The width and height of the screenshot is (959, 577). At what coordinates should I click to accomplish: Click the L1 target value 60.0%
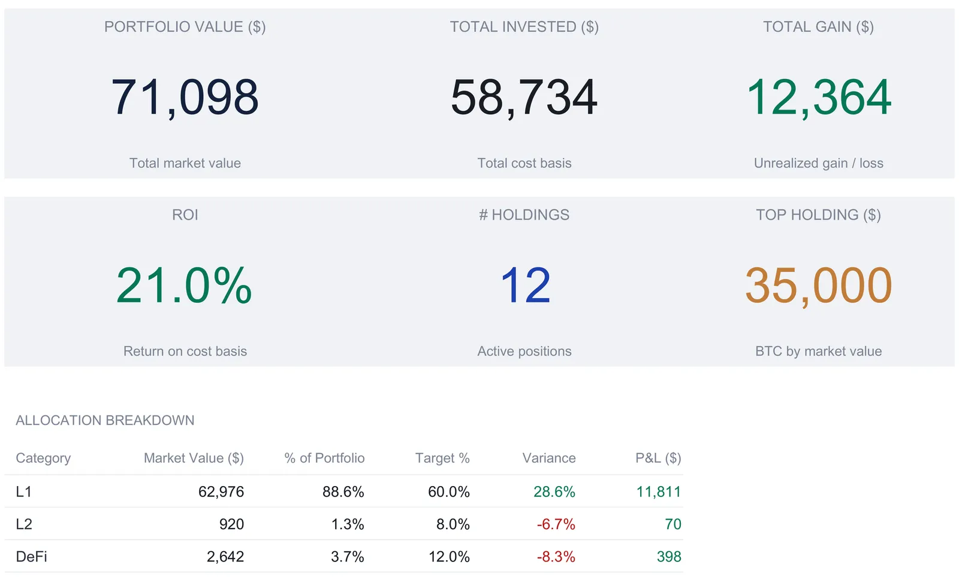[x=449, y=492]
